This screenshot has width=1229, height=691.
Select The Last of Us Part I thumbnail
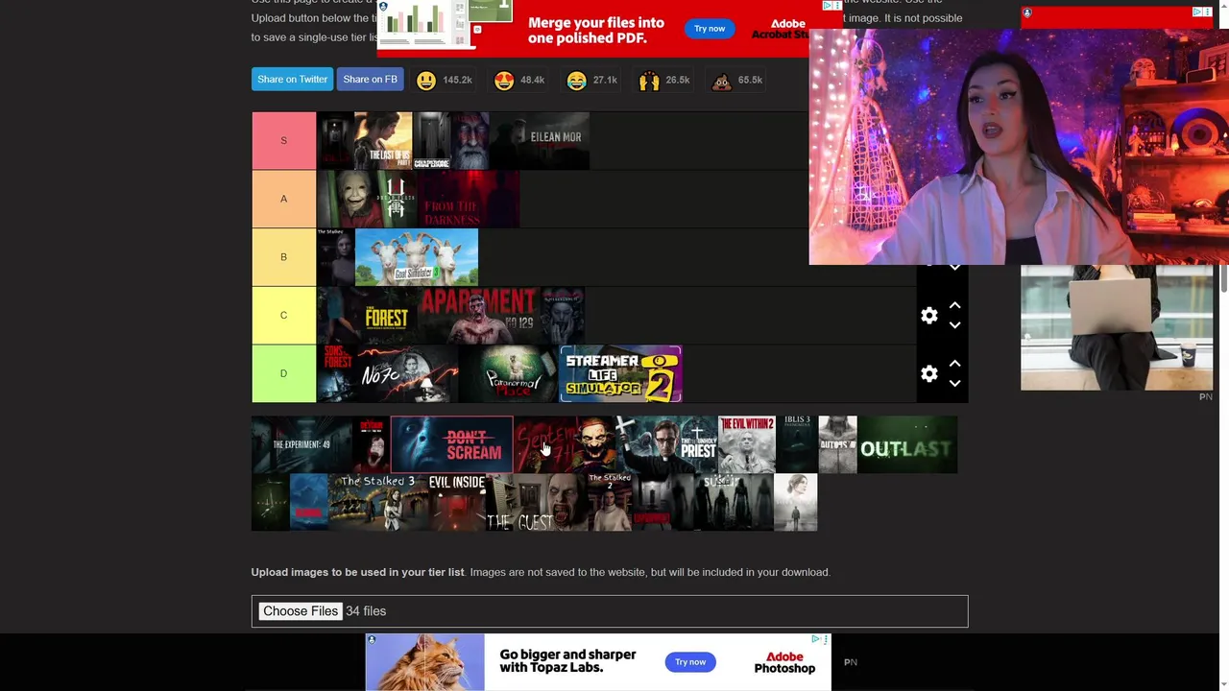383,141
